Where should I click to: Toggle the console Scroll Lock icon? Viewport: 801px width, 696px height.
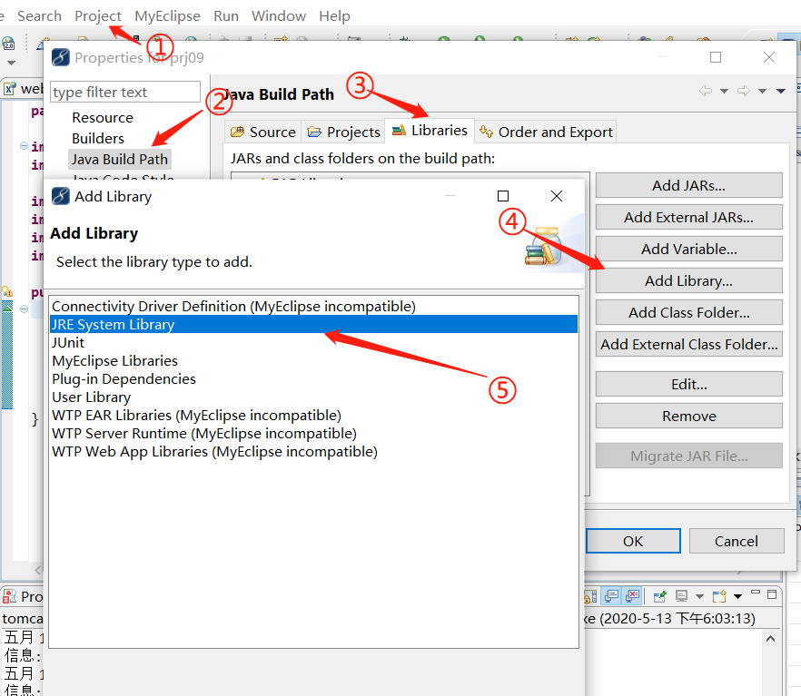point(590,595)
